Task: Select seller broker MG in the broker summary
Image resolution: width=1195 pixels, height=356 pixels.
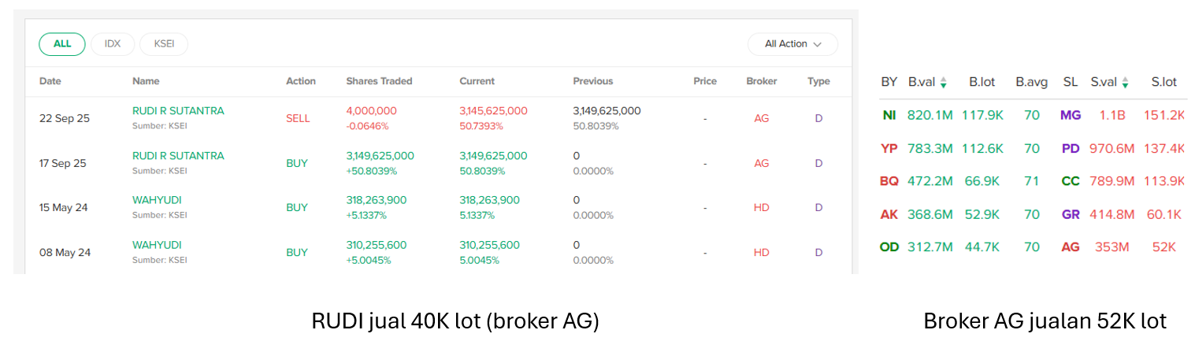Action: [1071, 115]
